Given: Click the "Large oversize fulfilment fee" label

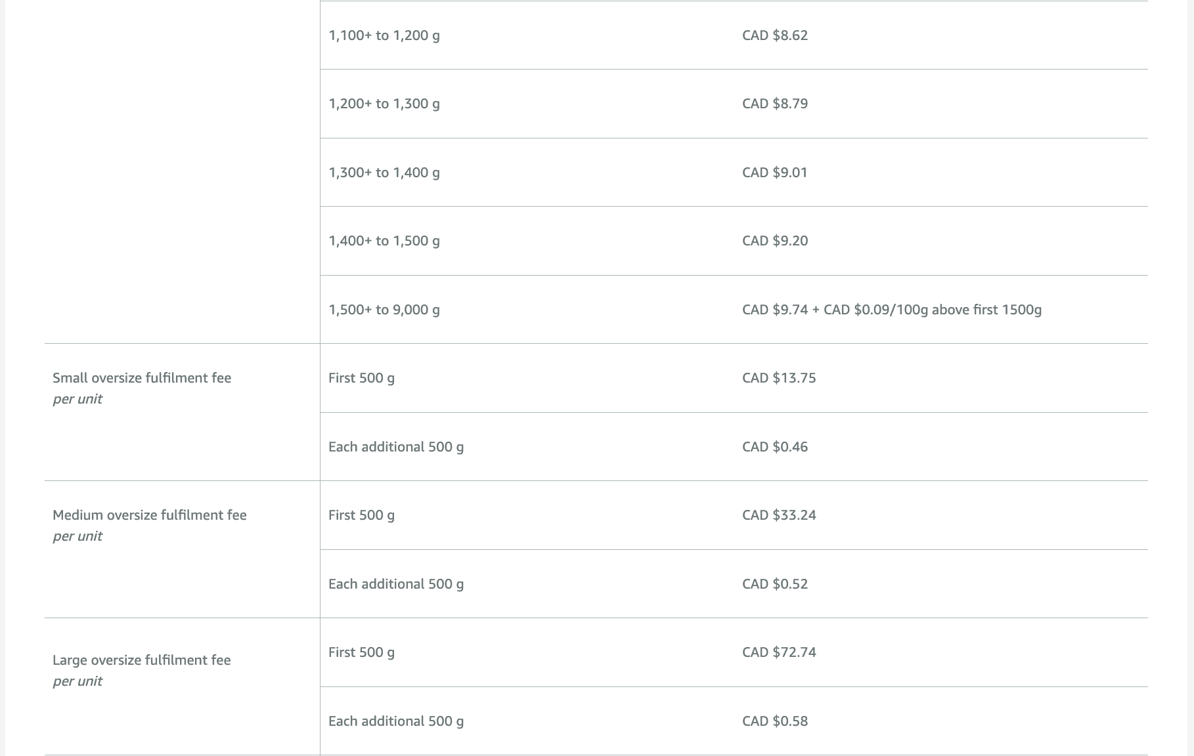Looking at the screenshot, I should pos(142,660).
